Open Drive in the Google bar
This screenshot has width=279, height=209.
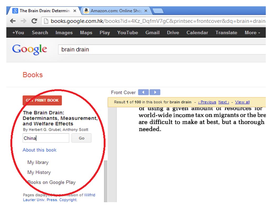(173, 33)
